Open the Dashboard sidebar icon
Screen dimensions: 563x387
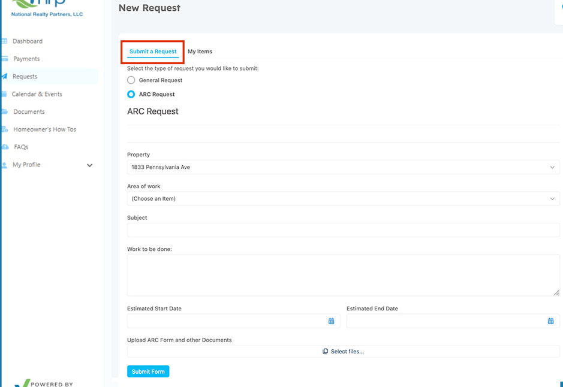(4, 41)
